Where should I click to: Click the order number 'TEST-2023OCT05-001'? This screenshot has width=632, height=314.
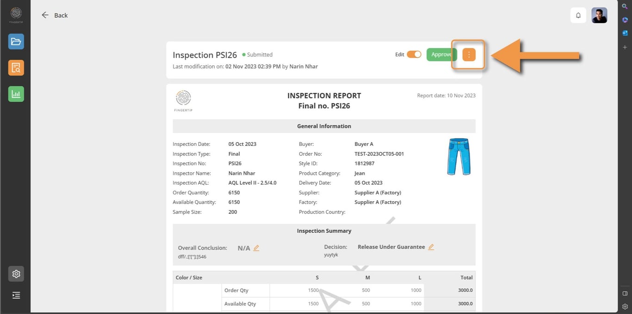tap(379, 154)
